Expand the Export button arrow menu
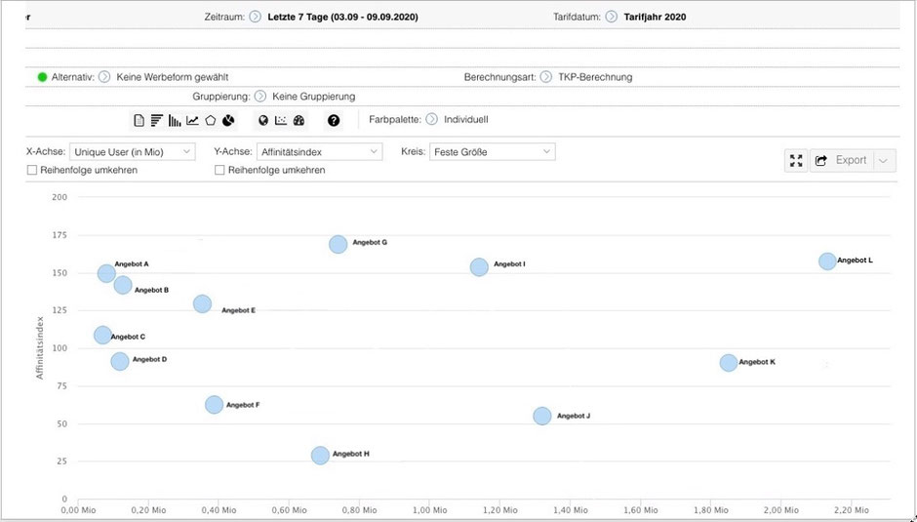 pos(884,160)
